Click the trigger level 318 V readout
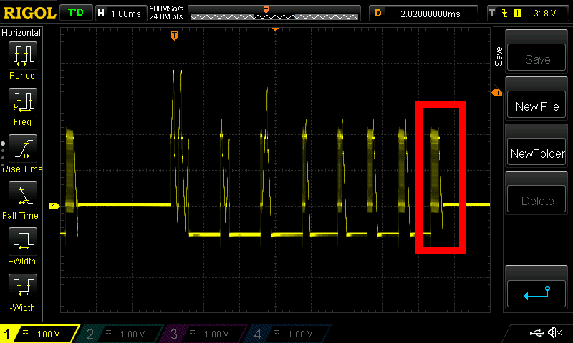 coord(544,14)
